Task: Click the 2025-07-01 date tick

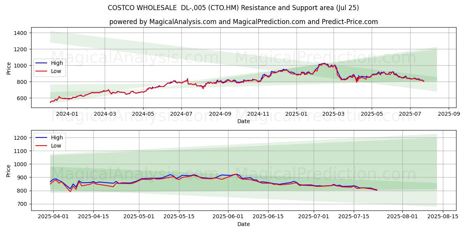Action: click(x=314, y=216)
